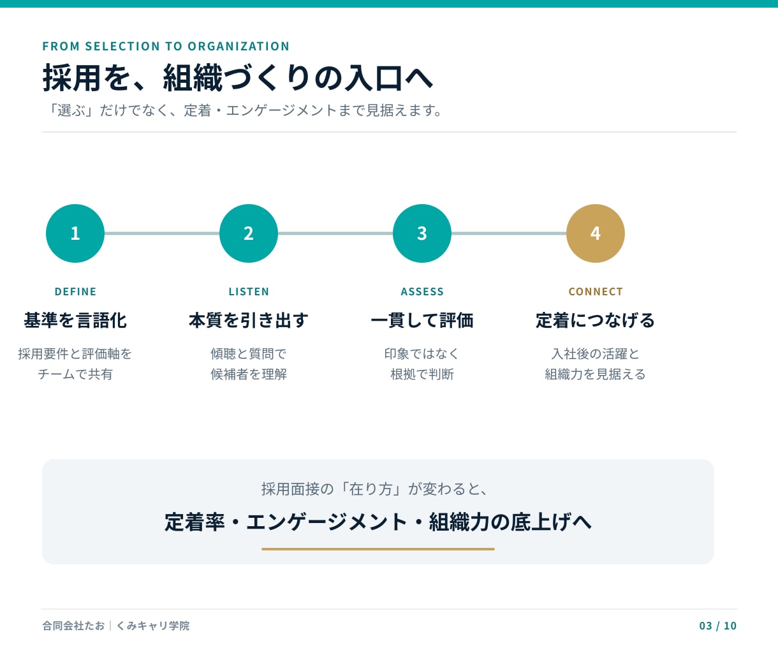The image size is (778, 648).
Task: Click the text 傾聴と質問で
Action: [249, 353]
